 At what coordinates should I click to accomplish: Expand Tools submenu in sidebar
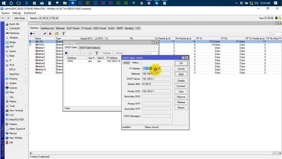[x=26, y=106]
